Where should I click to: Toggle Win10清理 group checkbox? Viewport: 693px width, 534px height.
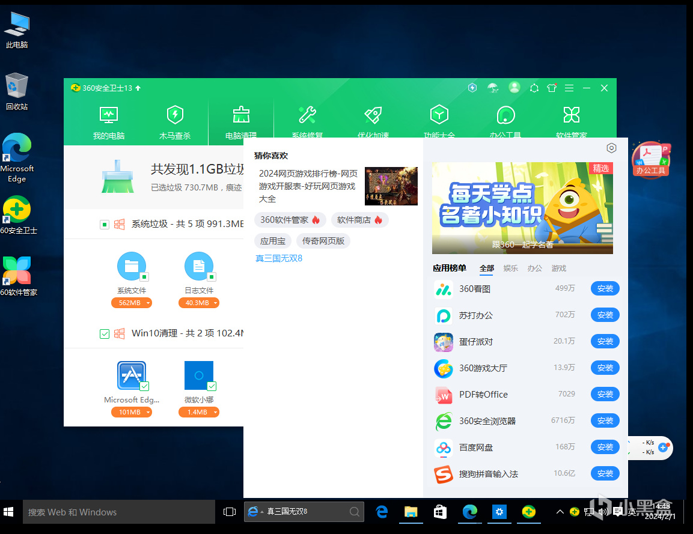click(x=105, y=333)
